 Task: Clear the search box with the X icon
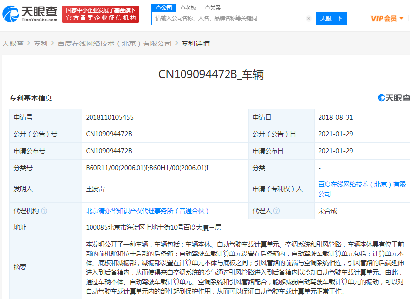pyautogui.click(x=309, y=19)
